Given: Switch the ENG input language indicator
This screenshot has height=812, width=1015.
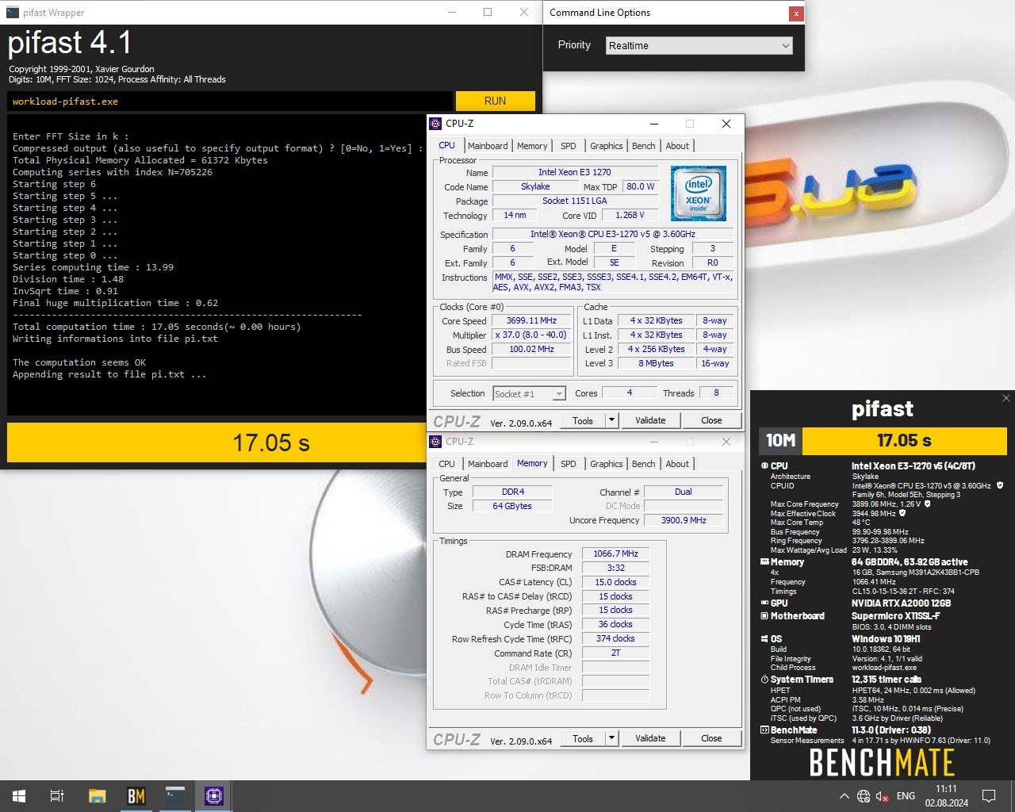Looking at the screenshot, I should [906, 796].
